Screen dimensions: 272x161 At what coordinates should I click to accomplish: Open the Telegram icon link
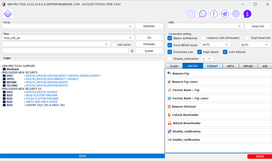[x=225, y=14]
